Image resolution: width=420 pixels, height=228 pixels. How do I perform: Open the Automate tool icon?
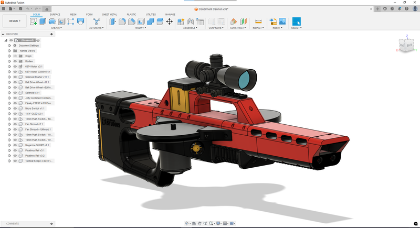pos(97,21)
